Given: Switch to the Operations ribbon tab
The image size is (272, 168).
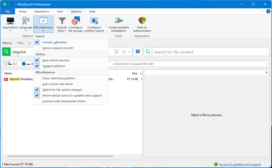Looking at the screenshot, I should click(42, 11).
